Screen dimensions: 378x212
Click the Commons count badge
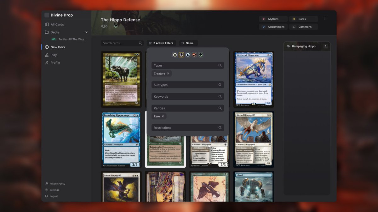coord(303,27)
